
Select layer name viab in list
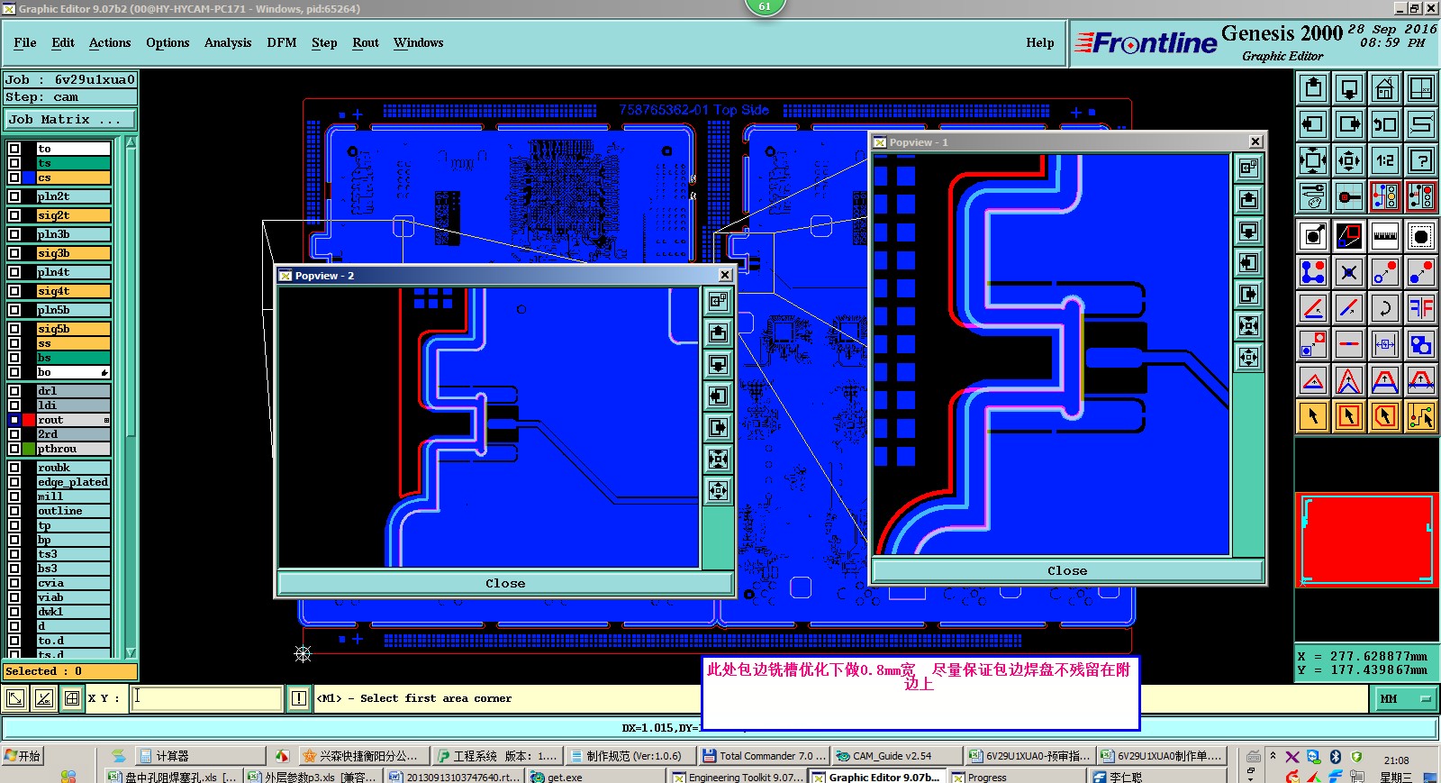point(74,597)
